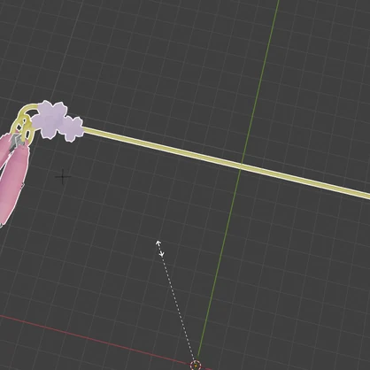Click the gray metal tassel cap
370x370 pixels.
[16, 140]
